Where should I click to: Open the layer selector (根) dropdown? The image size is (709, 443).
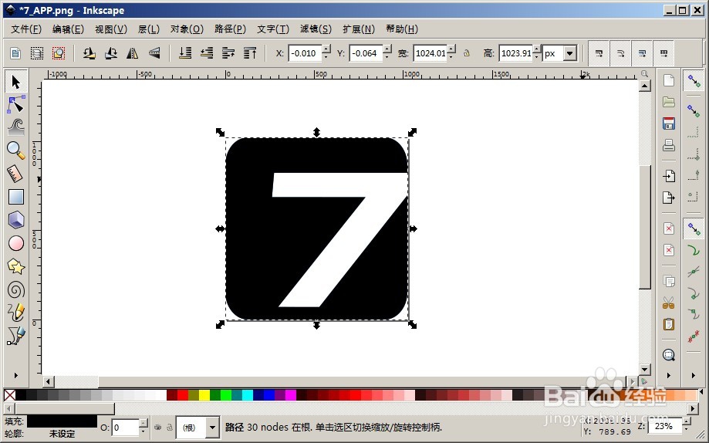212,427
